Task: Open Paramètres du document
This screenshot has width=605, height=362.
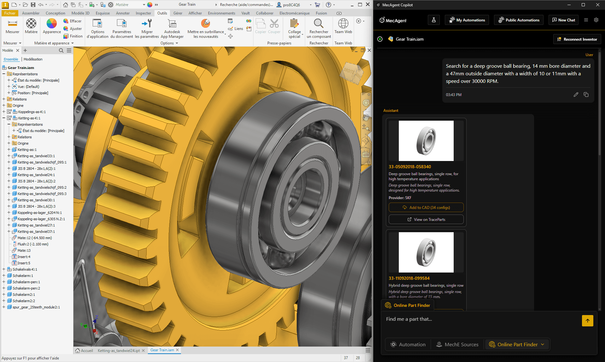Action: pyautogui.click(x=122, y=28)
